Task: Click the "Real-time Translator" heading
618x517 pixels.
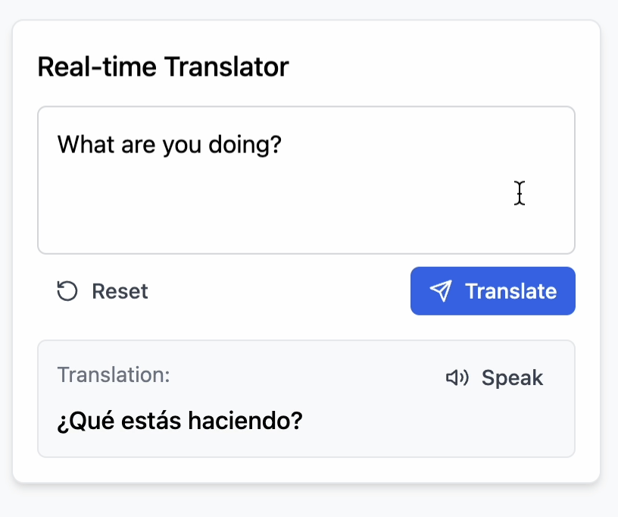Action: (163, 67)
